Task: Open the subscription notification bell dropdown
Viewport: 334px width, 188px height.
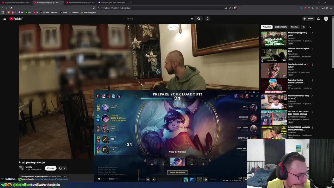Action: [62, 168]
